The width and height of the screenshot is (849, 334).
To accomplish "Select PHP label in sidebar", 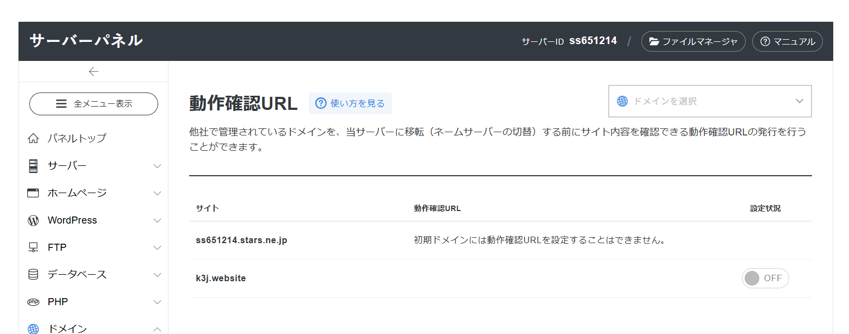I will coord(58,302).
